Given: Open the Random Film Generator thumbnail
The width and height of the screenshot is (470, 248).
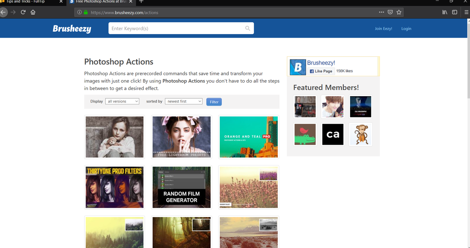Looking at the screenshot, I should pos(181,187).
